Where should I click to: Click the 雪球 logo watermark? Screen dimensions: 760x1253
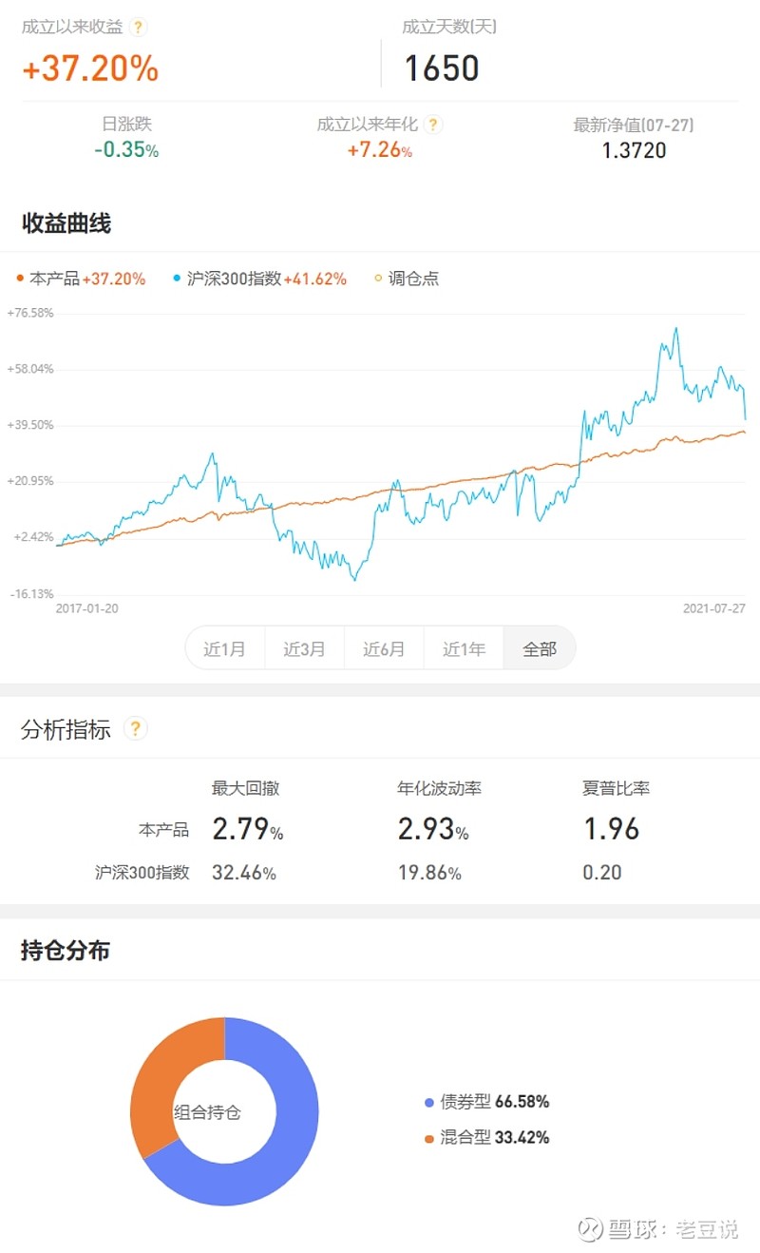coord(592,1228)
